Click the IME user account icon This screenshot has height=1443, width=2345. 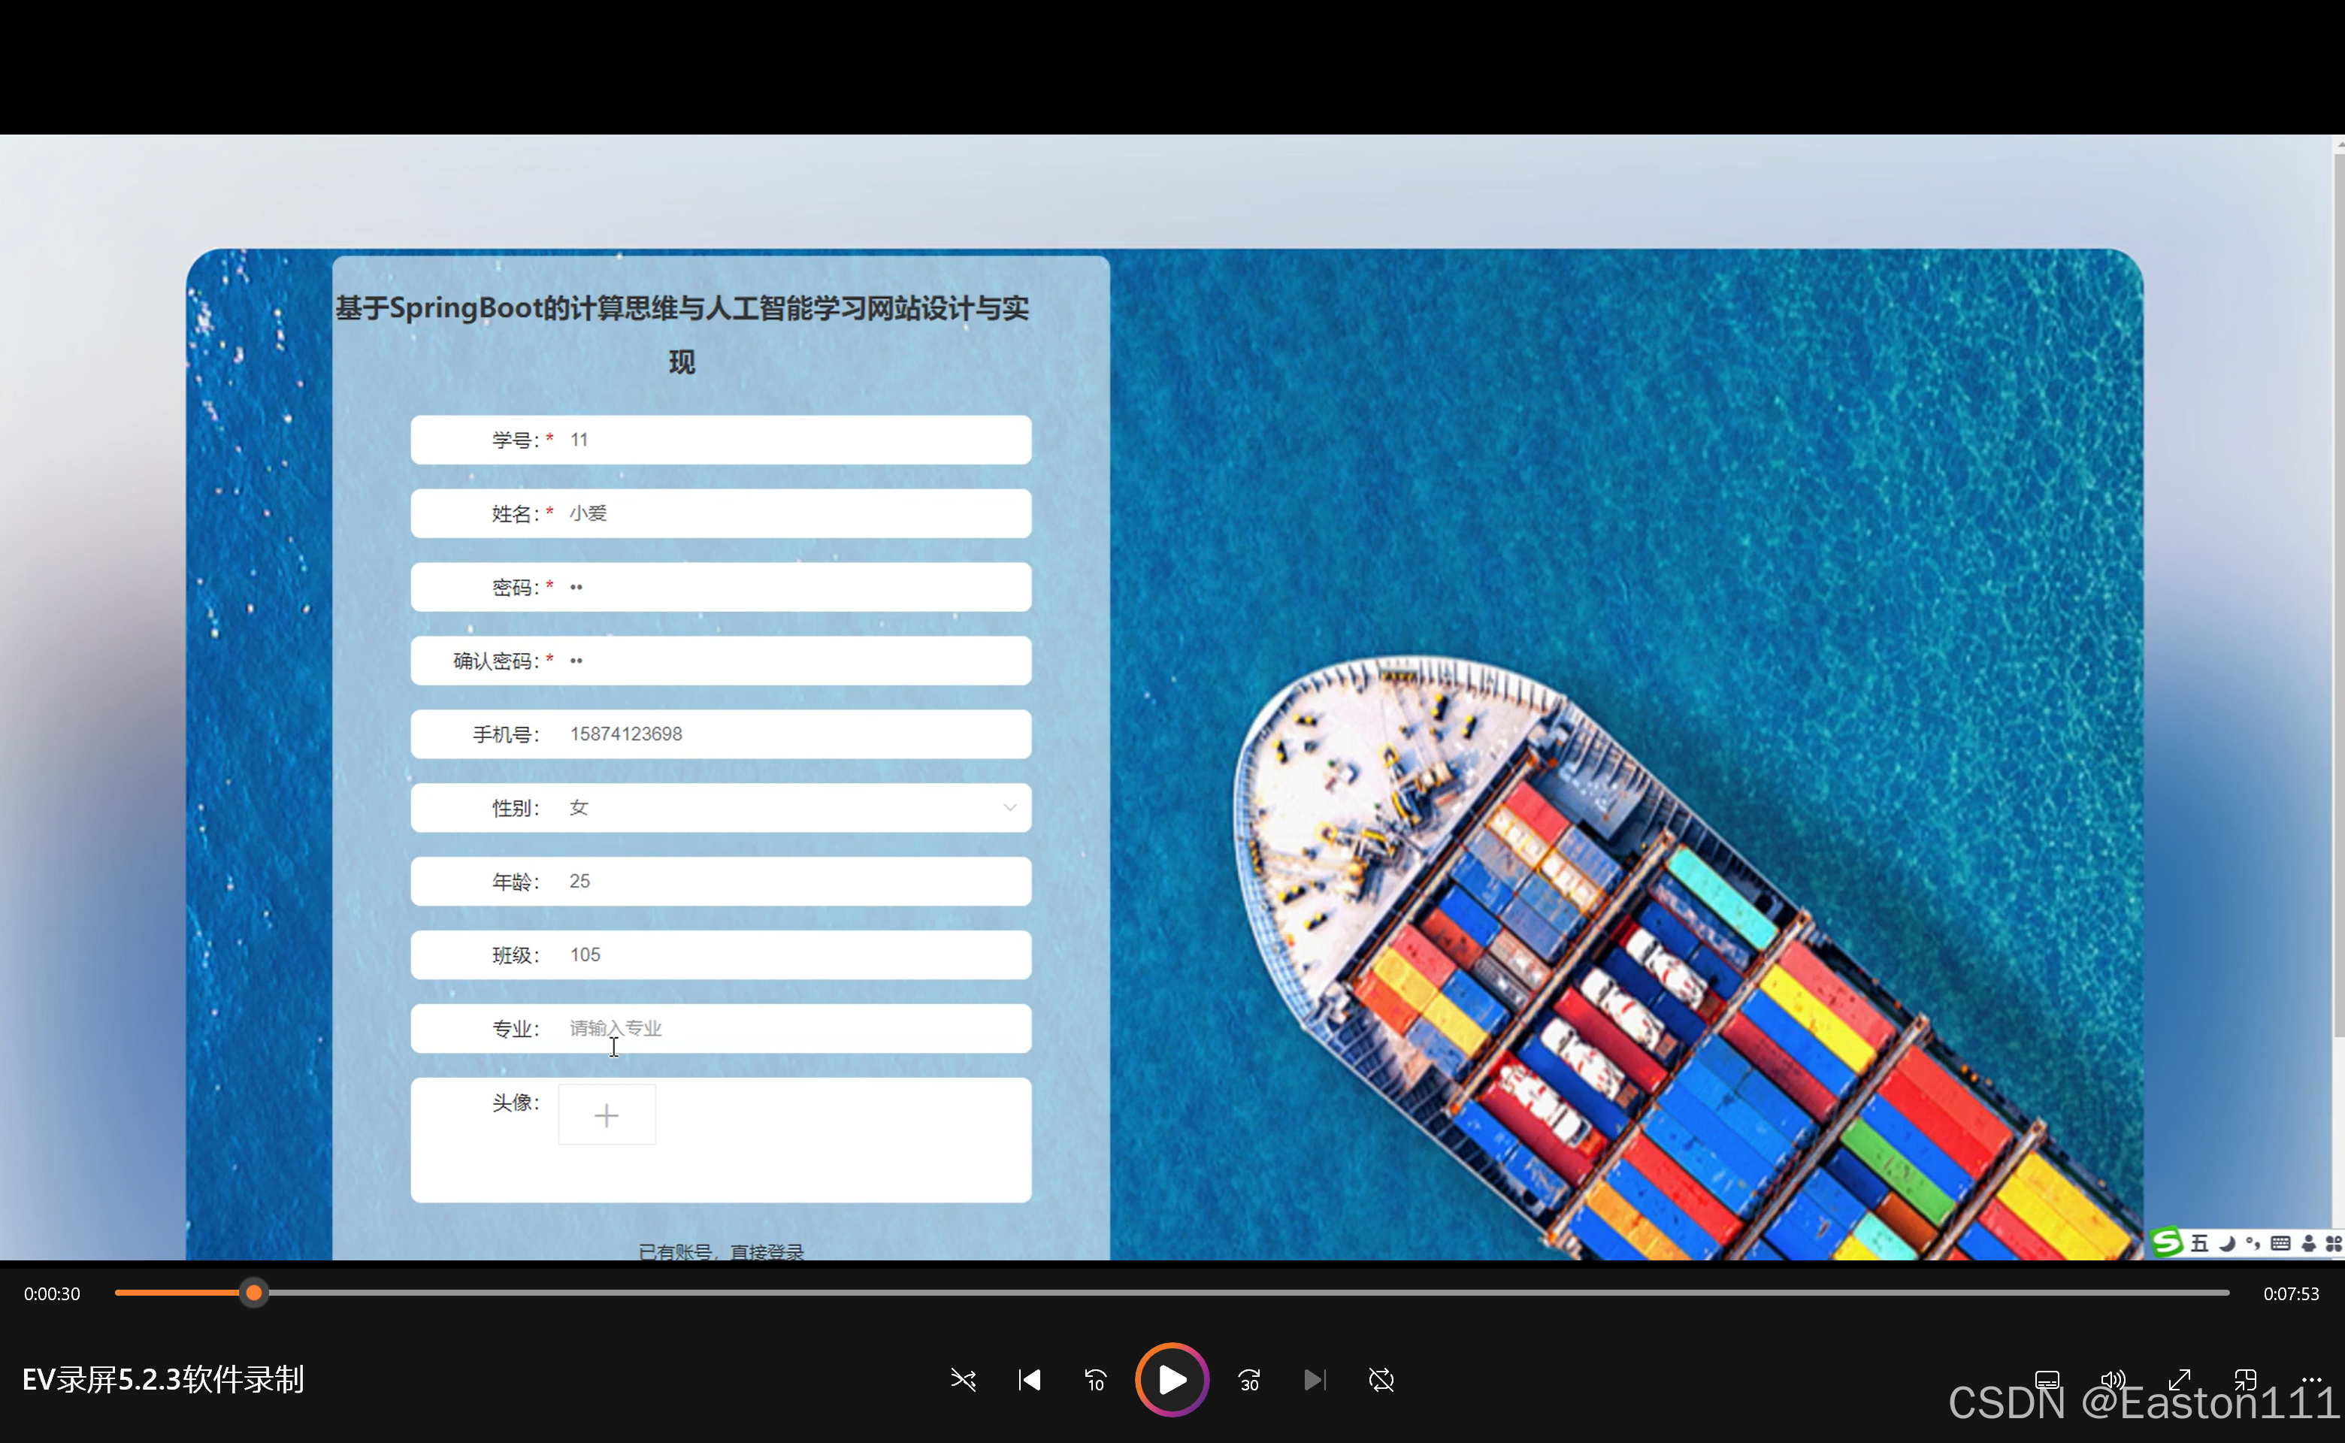tap(2309, 1242)
